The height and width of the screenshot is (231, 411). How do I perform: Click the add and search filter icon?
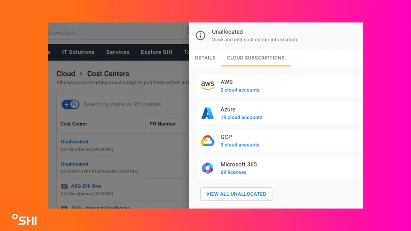coord(70,105)
